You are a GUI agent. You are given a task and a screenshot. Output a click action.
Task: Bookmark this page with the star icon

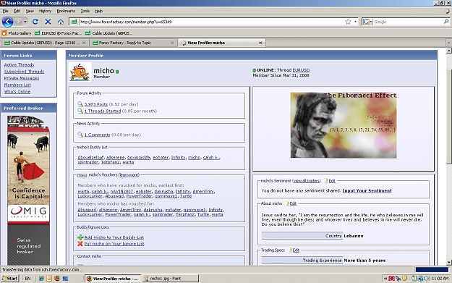click(348, 22)
